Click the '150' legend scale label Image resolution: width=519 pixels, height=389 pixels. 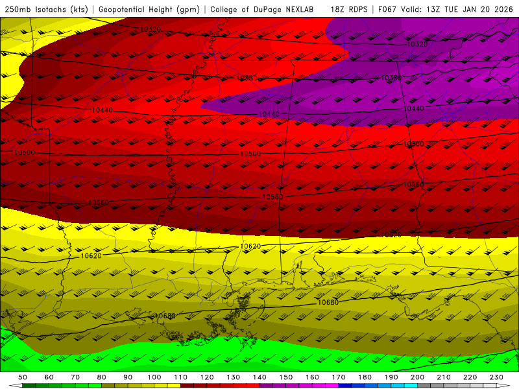286,377
